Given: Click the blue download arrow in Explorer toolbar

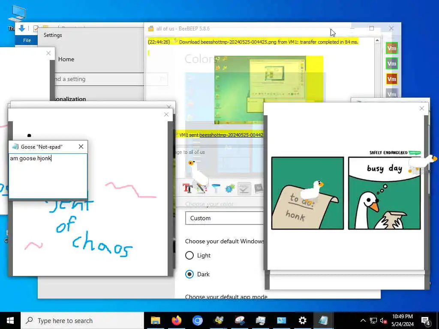Looking at the screenshot, I should (x=21, y=28).
